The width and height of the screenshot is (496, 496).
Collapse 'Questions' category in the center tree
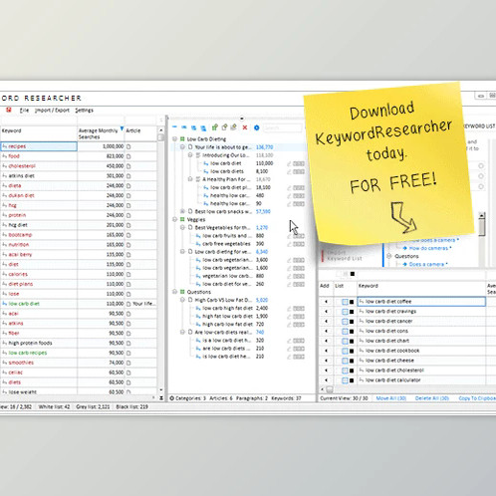click(174, 292)
